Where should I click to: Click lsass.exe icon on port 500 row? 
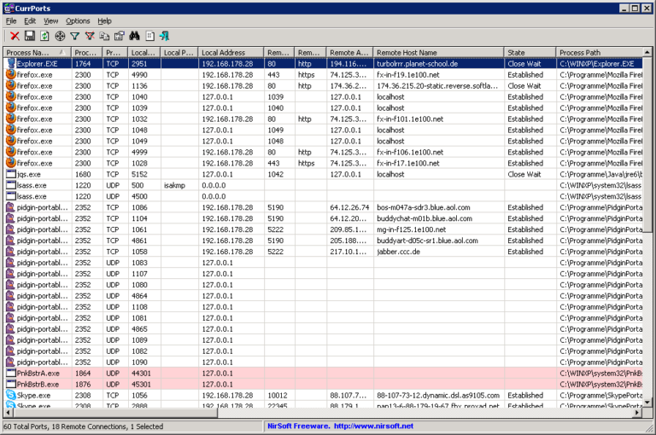tap(11, 185)
